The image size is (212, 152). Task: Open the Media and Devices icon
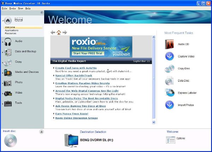coord(8,73)
